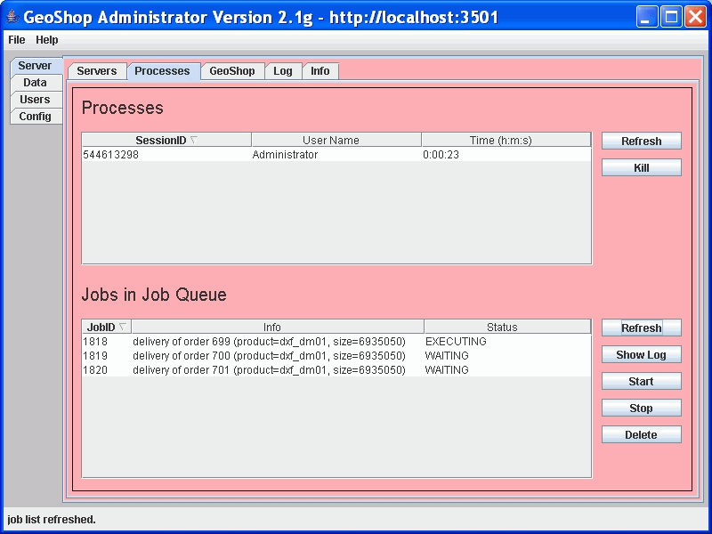Sort by Time (h:m:s) column header
This screenshot has width=712, height=534.
point(506,141)
